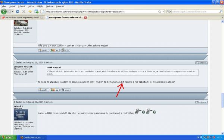Screen dimensions: 224x140
Task: Switch to DIESELPOWER race engineering tab
Action: (22, 18)
